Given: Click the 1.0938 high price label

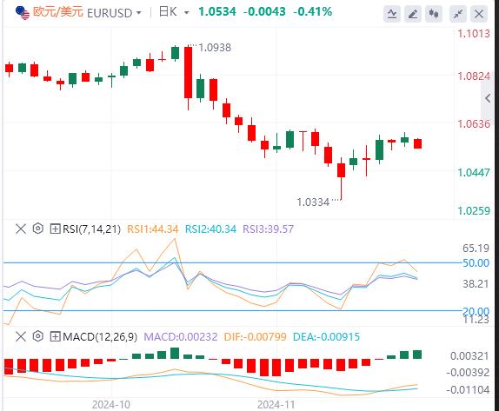Looking at the screenshot, I should pyautogui.click(x=215, y=48).
